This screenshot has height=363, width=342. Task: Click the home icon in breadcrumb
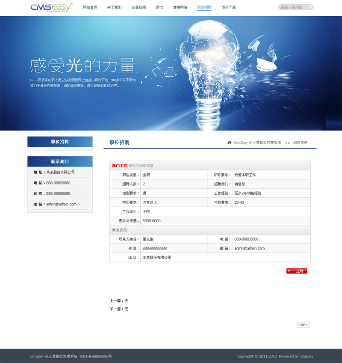coord(230,143)
